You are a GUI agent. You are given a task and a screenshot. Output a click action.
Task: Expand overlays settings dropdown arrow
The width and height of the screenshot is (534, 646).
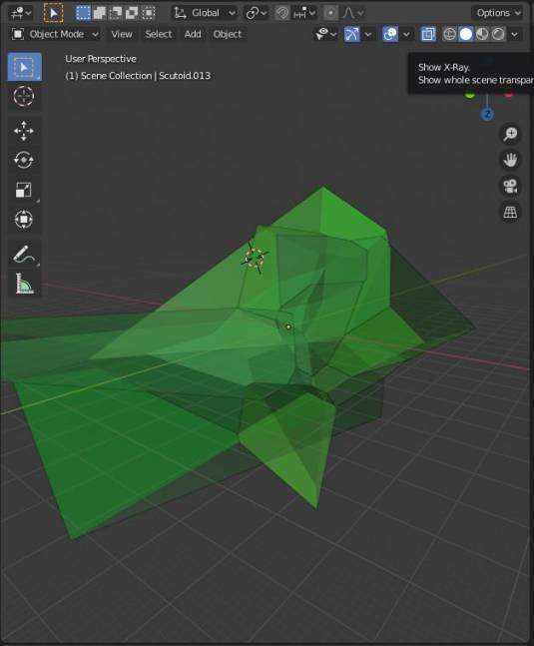point(406,34)
